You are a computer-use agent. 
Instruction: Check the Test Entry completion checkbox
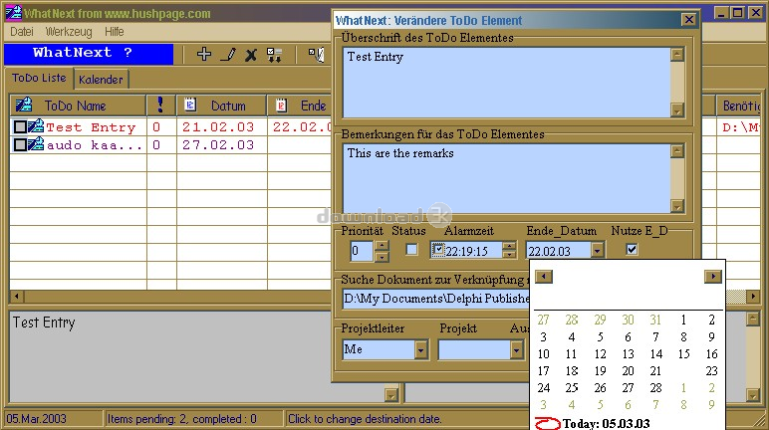[20, 127]
